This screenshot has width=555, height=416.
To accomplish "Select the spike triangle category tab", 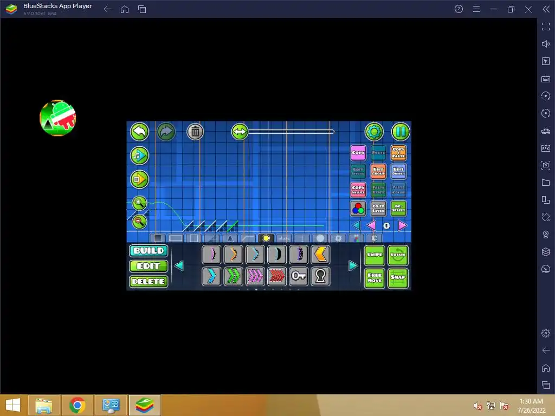I will click(x=230, y=238).
